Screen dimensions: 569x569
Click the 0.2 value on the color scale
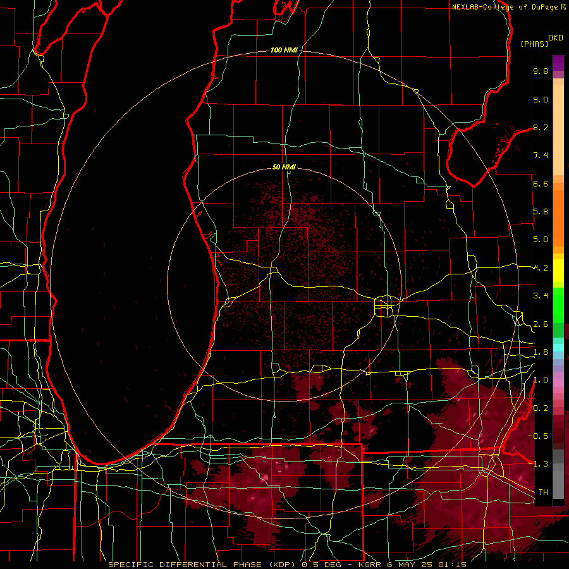(x=541, y=408)
